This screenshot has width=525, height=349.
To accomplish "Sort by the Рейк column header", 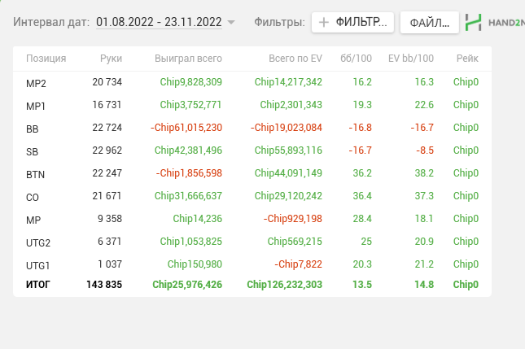I will pos(467,59).
